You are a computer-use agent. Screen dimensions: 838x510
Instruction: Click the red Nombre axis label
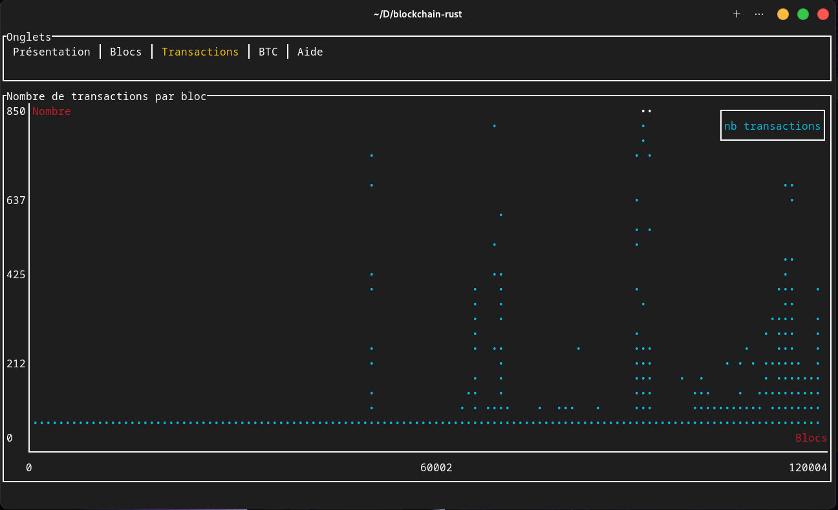(52, 111)
